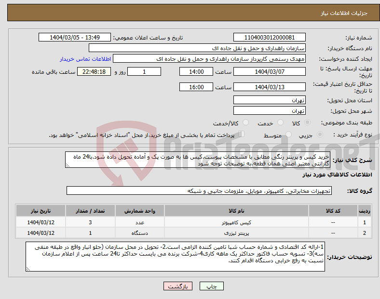Click the شماره نیاز field 1104003012000081

point(269,37)
